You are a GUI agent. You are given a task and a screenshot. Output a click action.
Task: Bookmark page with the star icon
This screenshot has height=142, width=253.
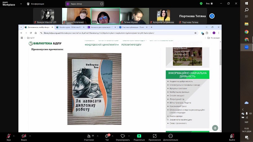[195, 33]
